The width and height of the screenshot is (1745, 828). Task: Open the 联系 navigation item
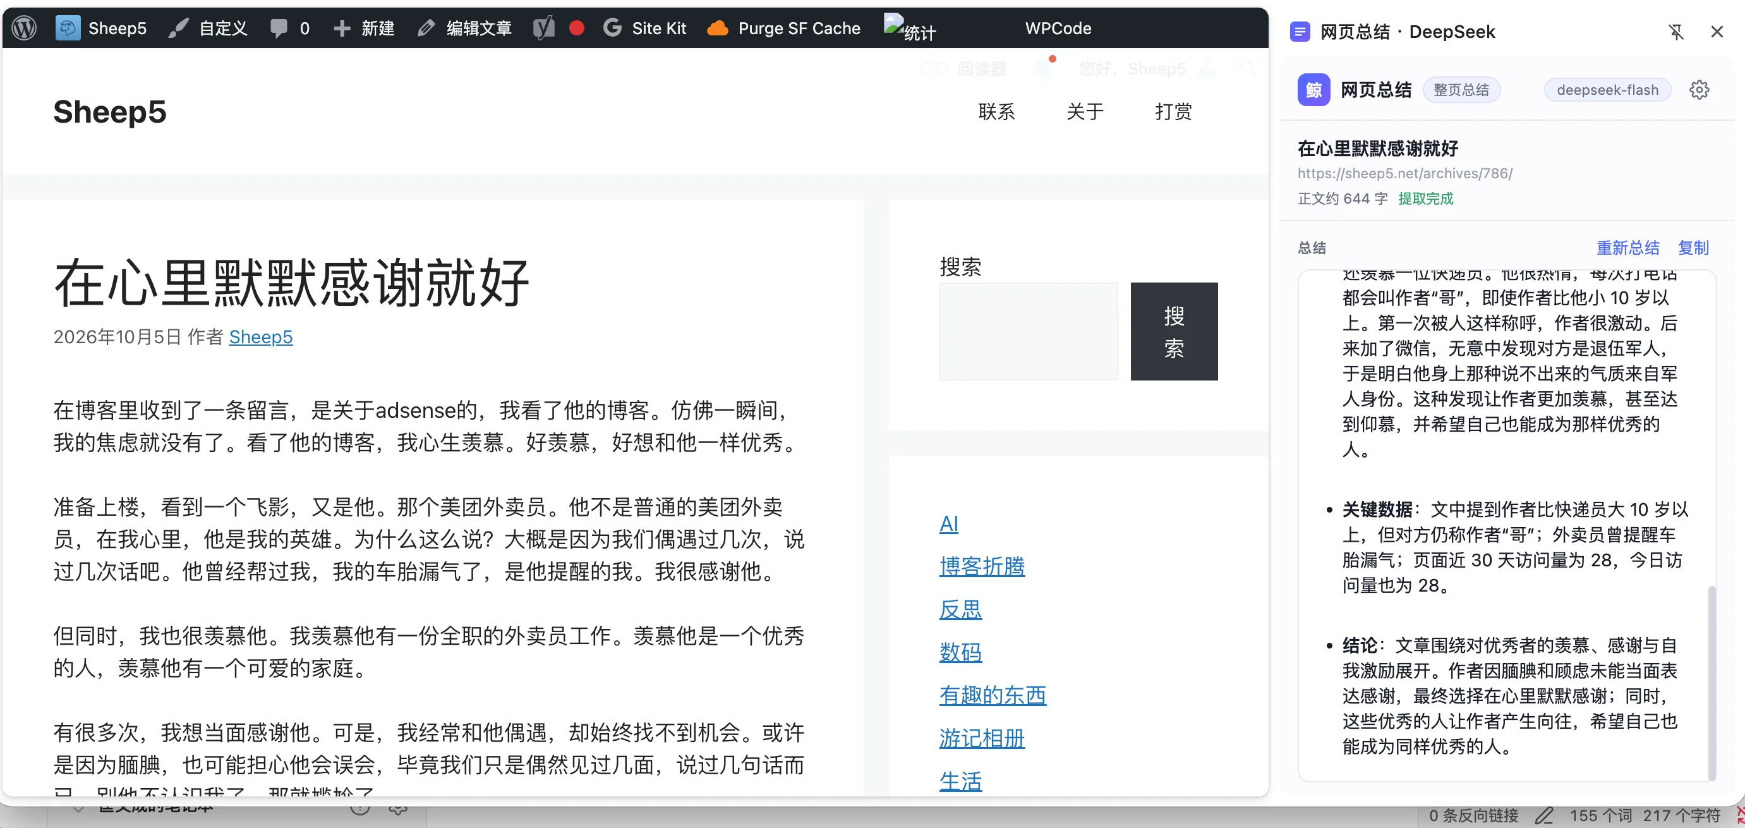[x=996, y=112]
